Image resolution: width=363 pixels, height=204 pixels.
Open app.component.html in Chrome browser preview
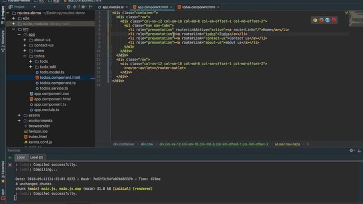[315, 20]
